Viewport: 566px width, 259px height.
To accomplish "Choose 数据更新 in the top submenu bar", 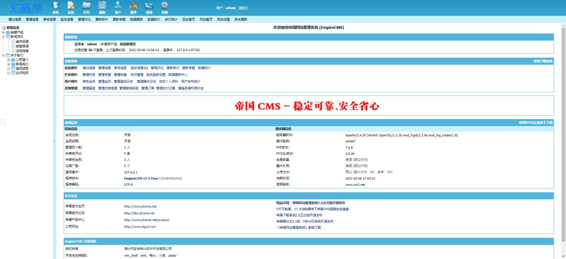I will click(x=136, y=19).
